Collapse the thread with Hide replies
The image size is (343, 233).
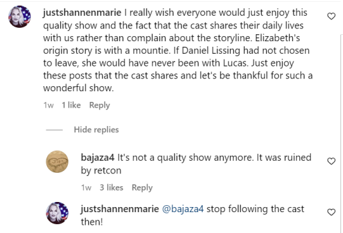pyautogui.click(x=97, y=130)
